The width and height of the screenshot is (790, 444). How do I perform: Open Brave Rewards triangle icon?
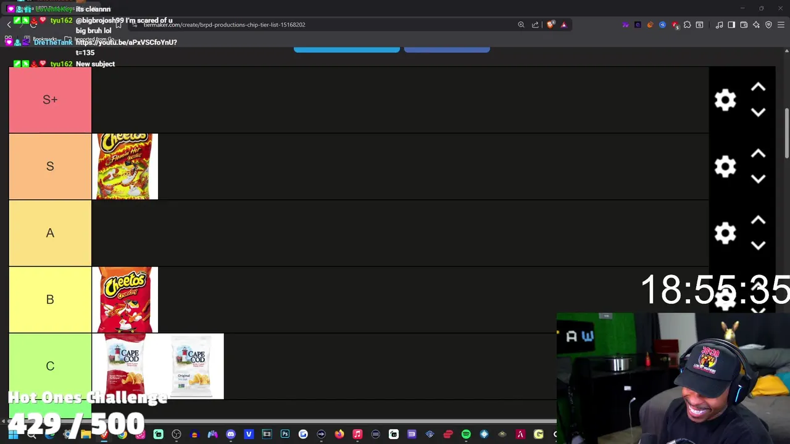click(563, 25)
